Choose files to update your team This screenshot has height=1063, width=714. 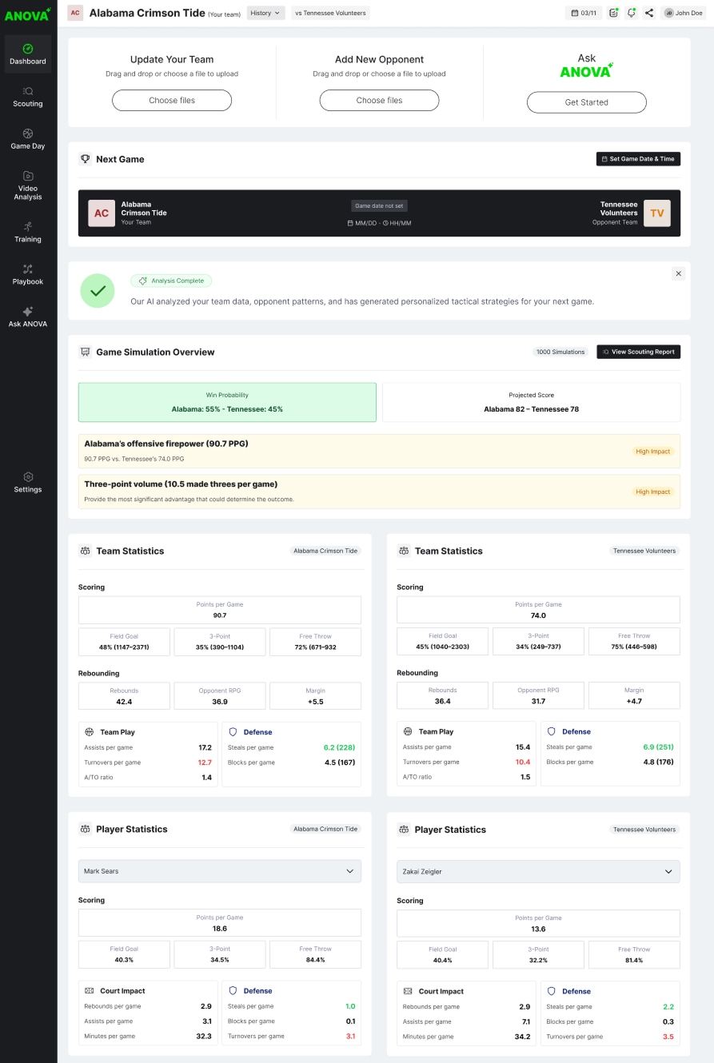point(172,100)
